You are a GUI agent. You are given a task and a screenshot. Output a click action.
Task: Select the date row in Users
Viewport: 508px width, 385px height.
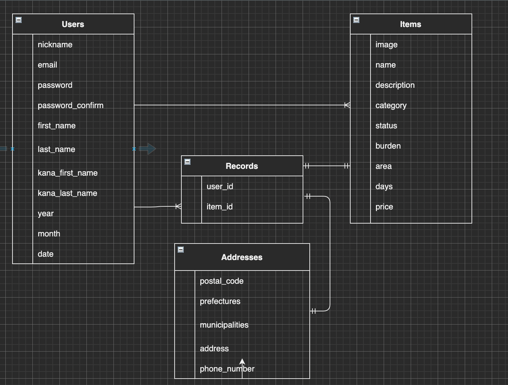pos(73,254)
